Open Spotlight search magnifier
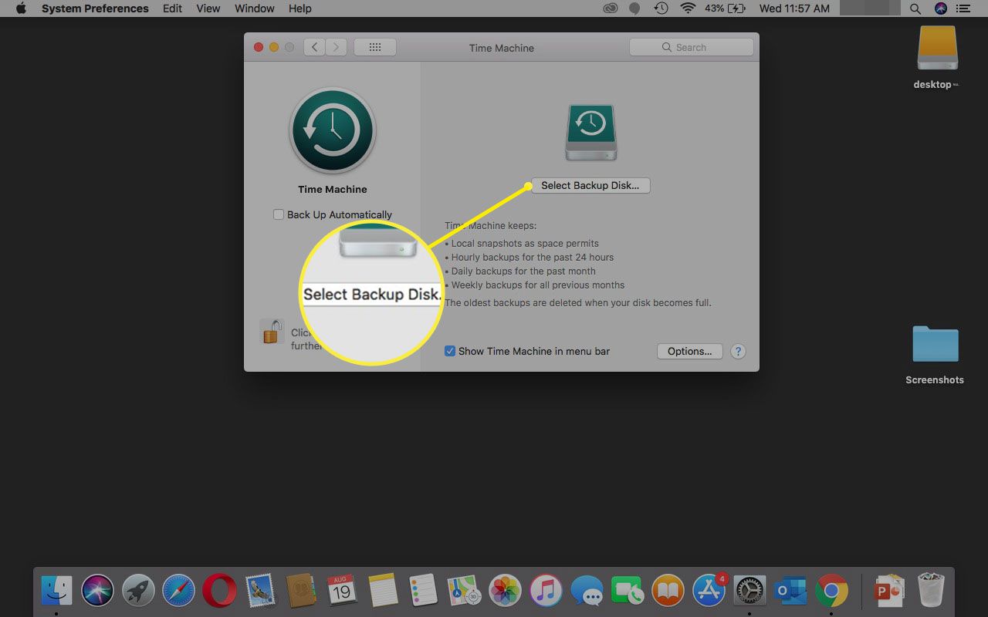This screenshot has height=617, width=988. point(915,8)
